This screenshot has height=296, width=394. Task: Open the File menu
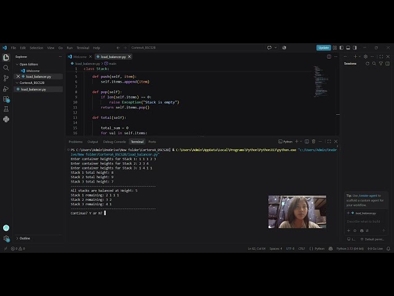(14, 48)
